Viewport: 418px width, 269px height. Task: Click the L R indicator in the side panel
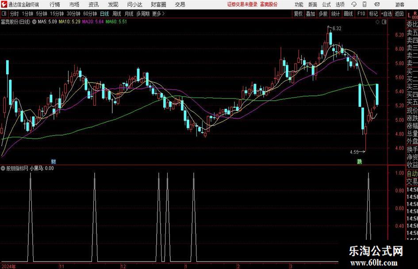[x=412, y=15]
